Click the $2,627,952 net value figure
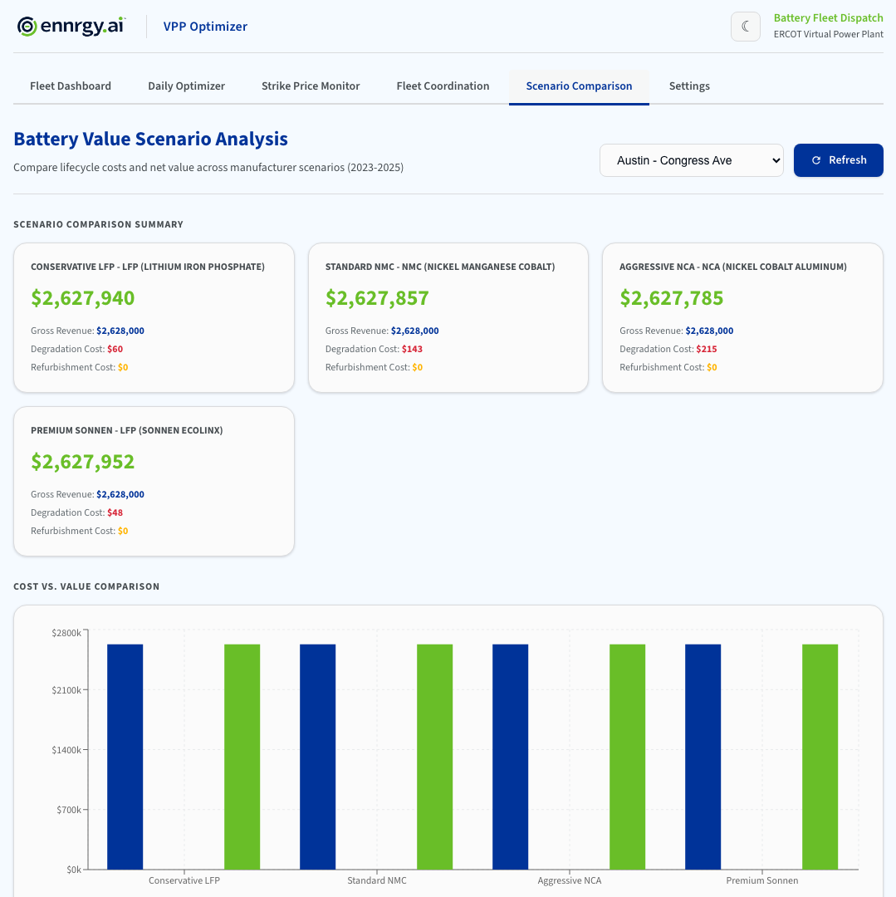This screenshot has height=897, width=896. pos(82,462)
